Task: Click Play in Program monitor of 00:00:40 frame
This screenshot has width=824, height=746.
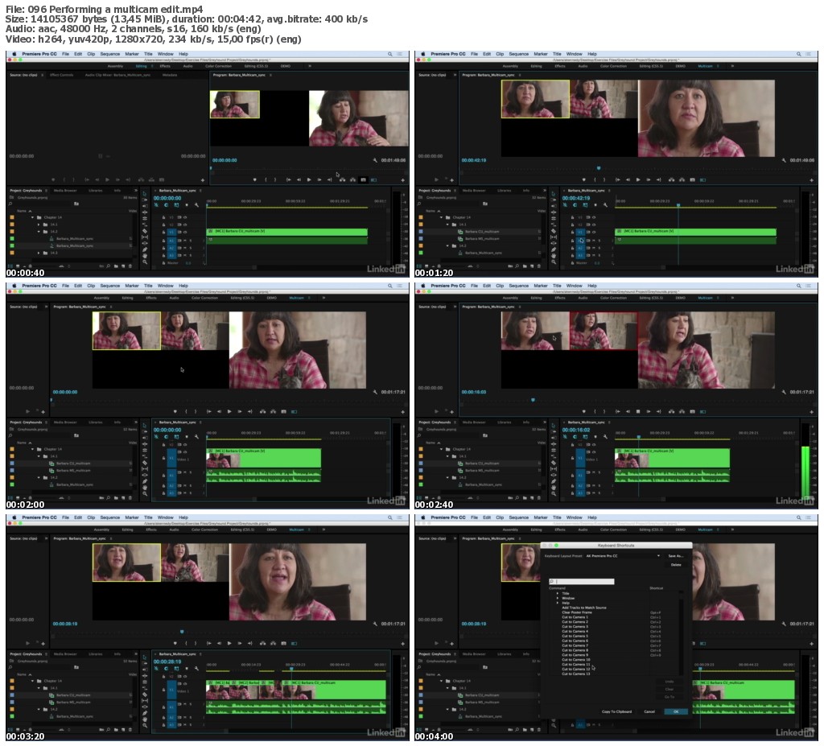Action: 309,179
